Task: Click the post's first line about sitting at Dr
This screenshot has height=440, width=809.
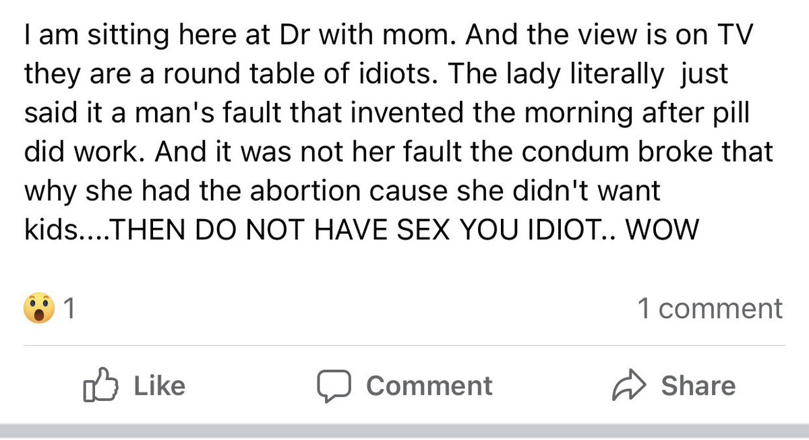Action: click(387, 34)
